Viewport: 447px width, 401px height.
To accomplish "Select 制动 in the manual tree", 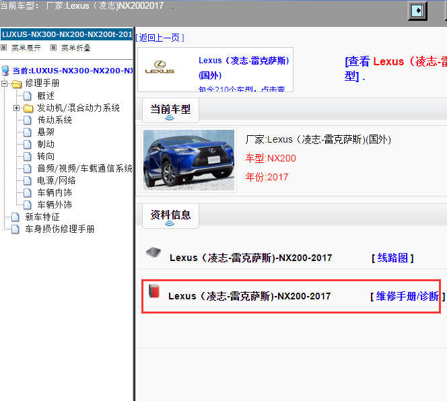I will (46, 144).
